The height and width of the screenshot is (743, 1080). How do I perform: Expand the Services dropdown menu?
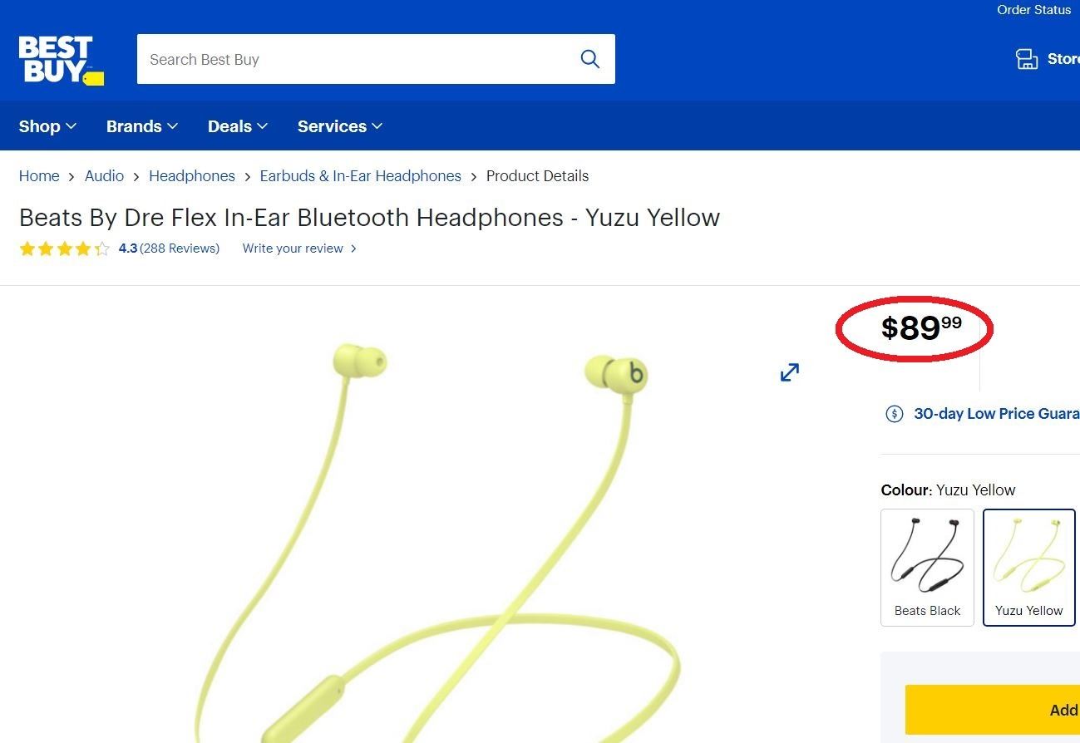(339, 126)
